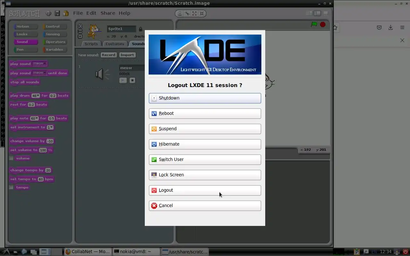
Task: Click the sprite lock icon
Action: click(140, 29)
